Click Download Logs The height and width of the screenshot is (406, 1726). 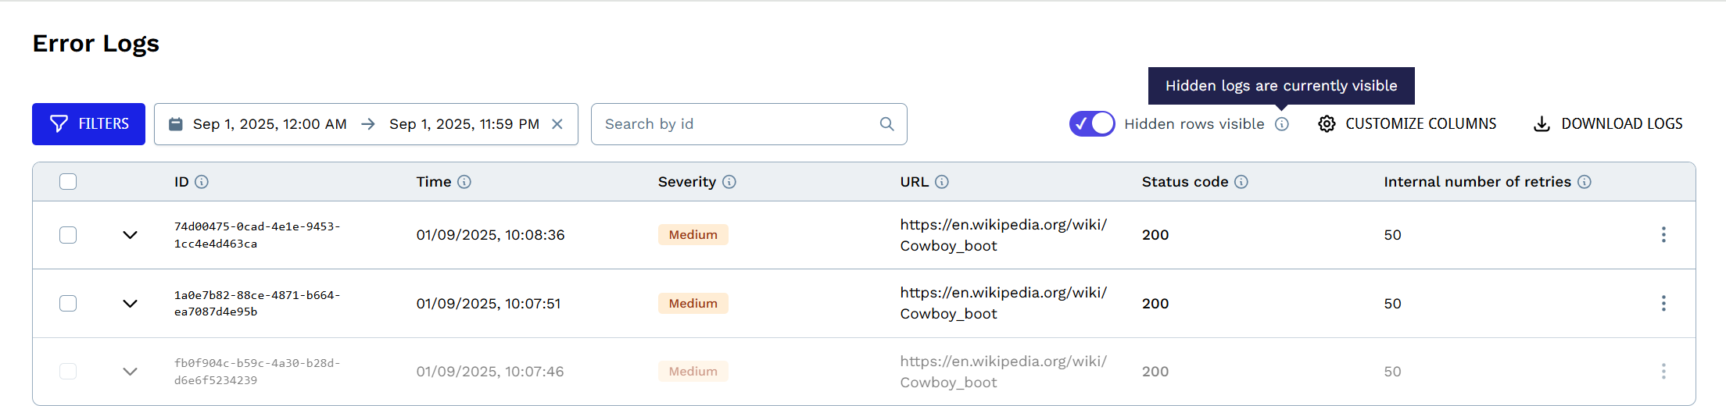click(x=1608, y=124)
